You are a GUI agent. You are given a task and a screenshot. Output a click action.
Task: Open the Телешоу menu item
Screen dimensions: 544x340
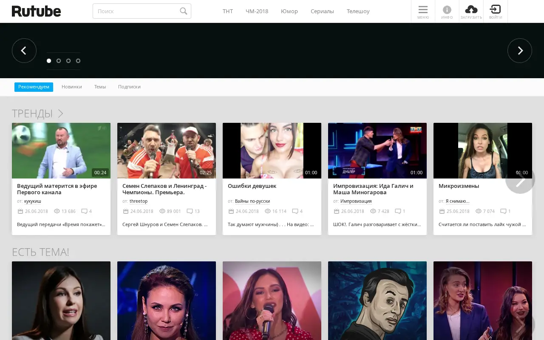[x=358, y=11]
